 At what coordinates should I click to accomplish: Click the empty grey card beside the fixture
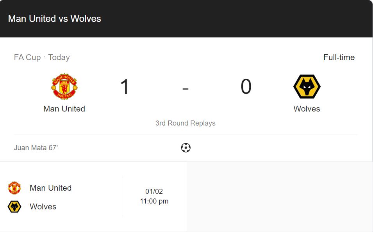pyautogui.click(x=279, y=197)
